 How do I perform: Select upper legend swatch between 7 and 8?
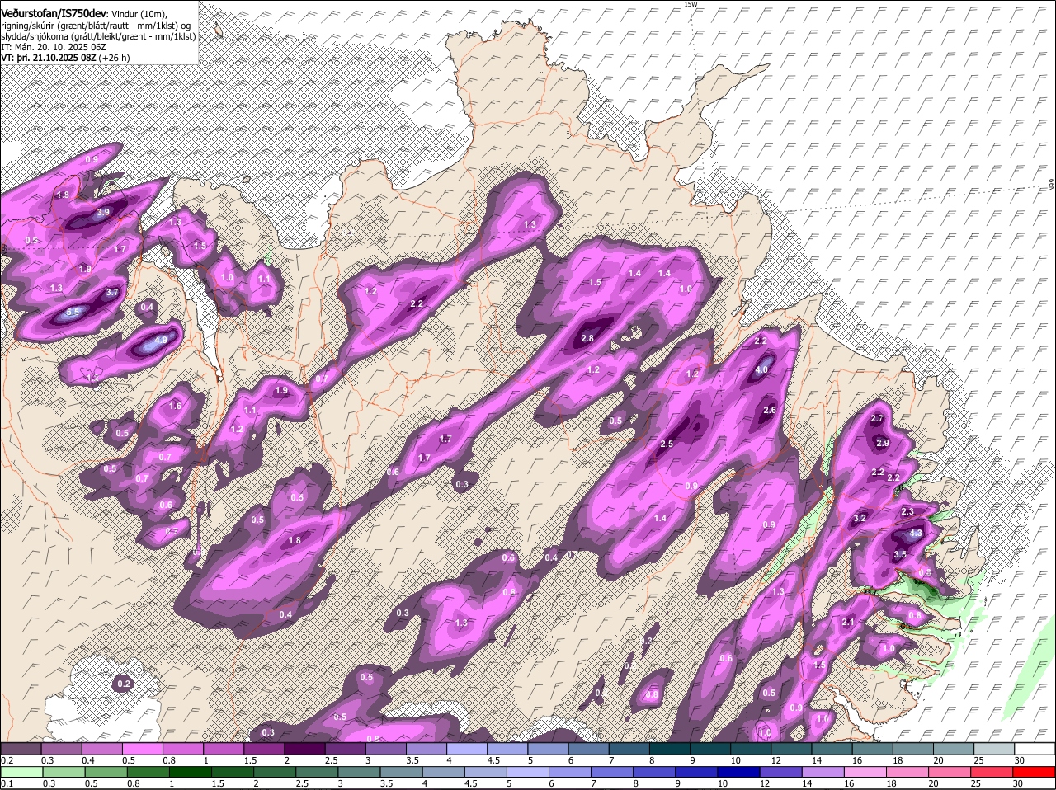[629, 748]
